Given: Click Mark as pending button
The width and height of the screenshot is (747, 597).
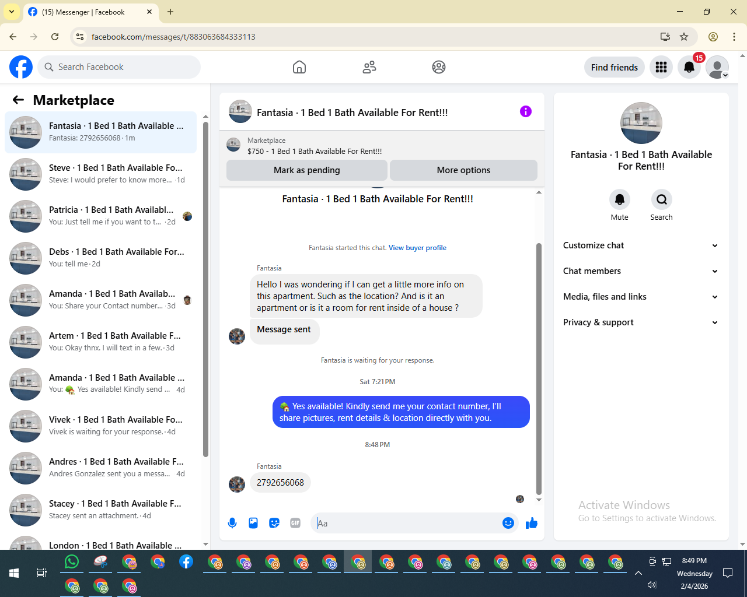Looking at the screenshot, I should click(x=307, y=170).
